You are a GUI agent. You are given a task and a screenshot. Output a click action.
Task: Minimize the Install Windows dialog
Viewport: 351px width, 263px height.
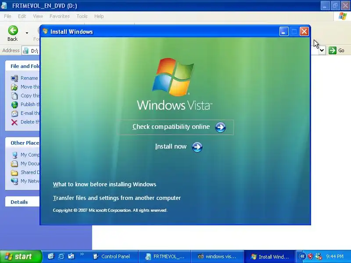click(x=283, y=32)
